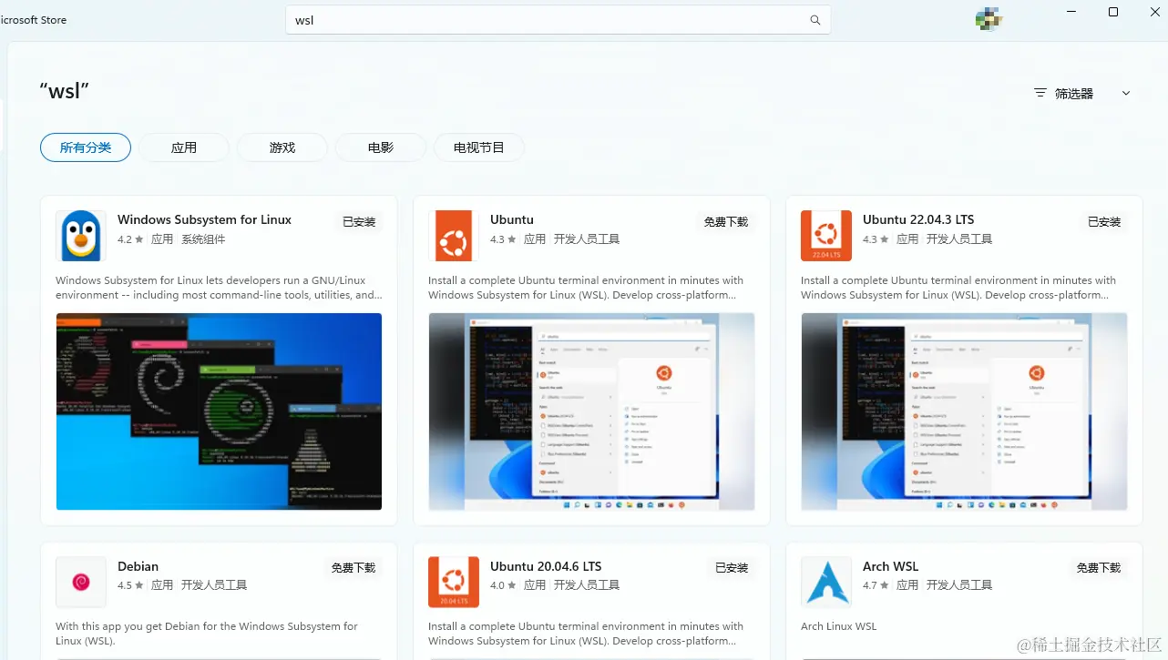Select the 电影 category filter
The height and width of the screenshot is (660, 1168).
[380, 147]
